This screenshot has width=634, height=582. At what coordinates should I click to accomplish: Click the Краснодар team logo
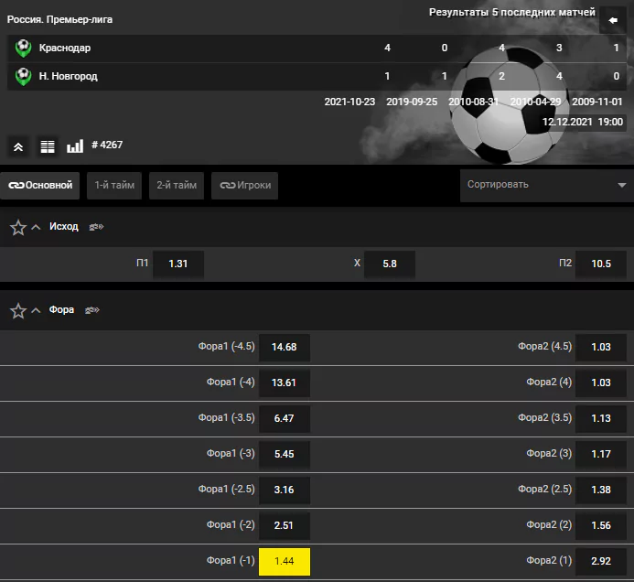[x=23, y=48]
